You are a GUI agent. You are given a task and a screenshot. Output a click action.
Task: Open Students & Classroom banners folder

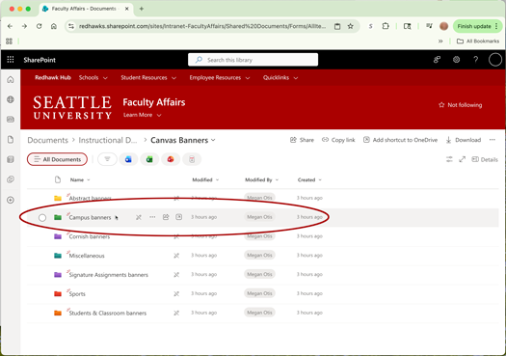click(x=107, y=313)
